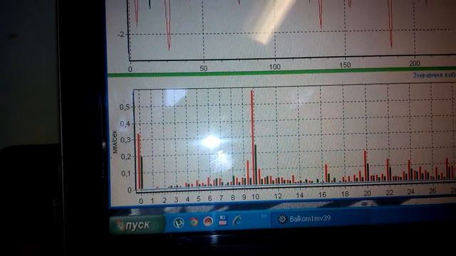
Task: Launch uTorrent from quick launch bar
Action: click(179, 223)
